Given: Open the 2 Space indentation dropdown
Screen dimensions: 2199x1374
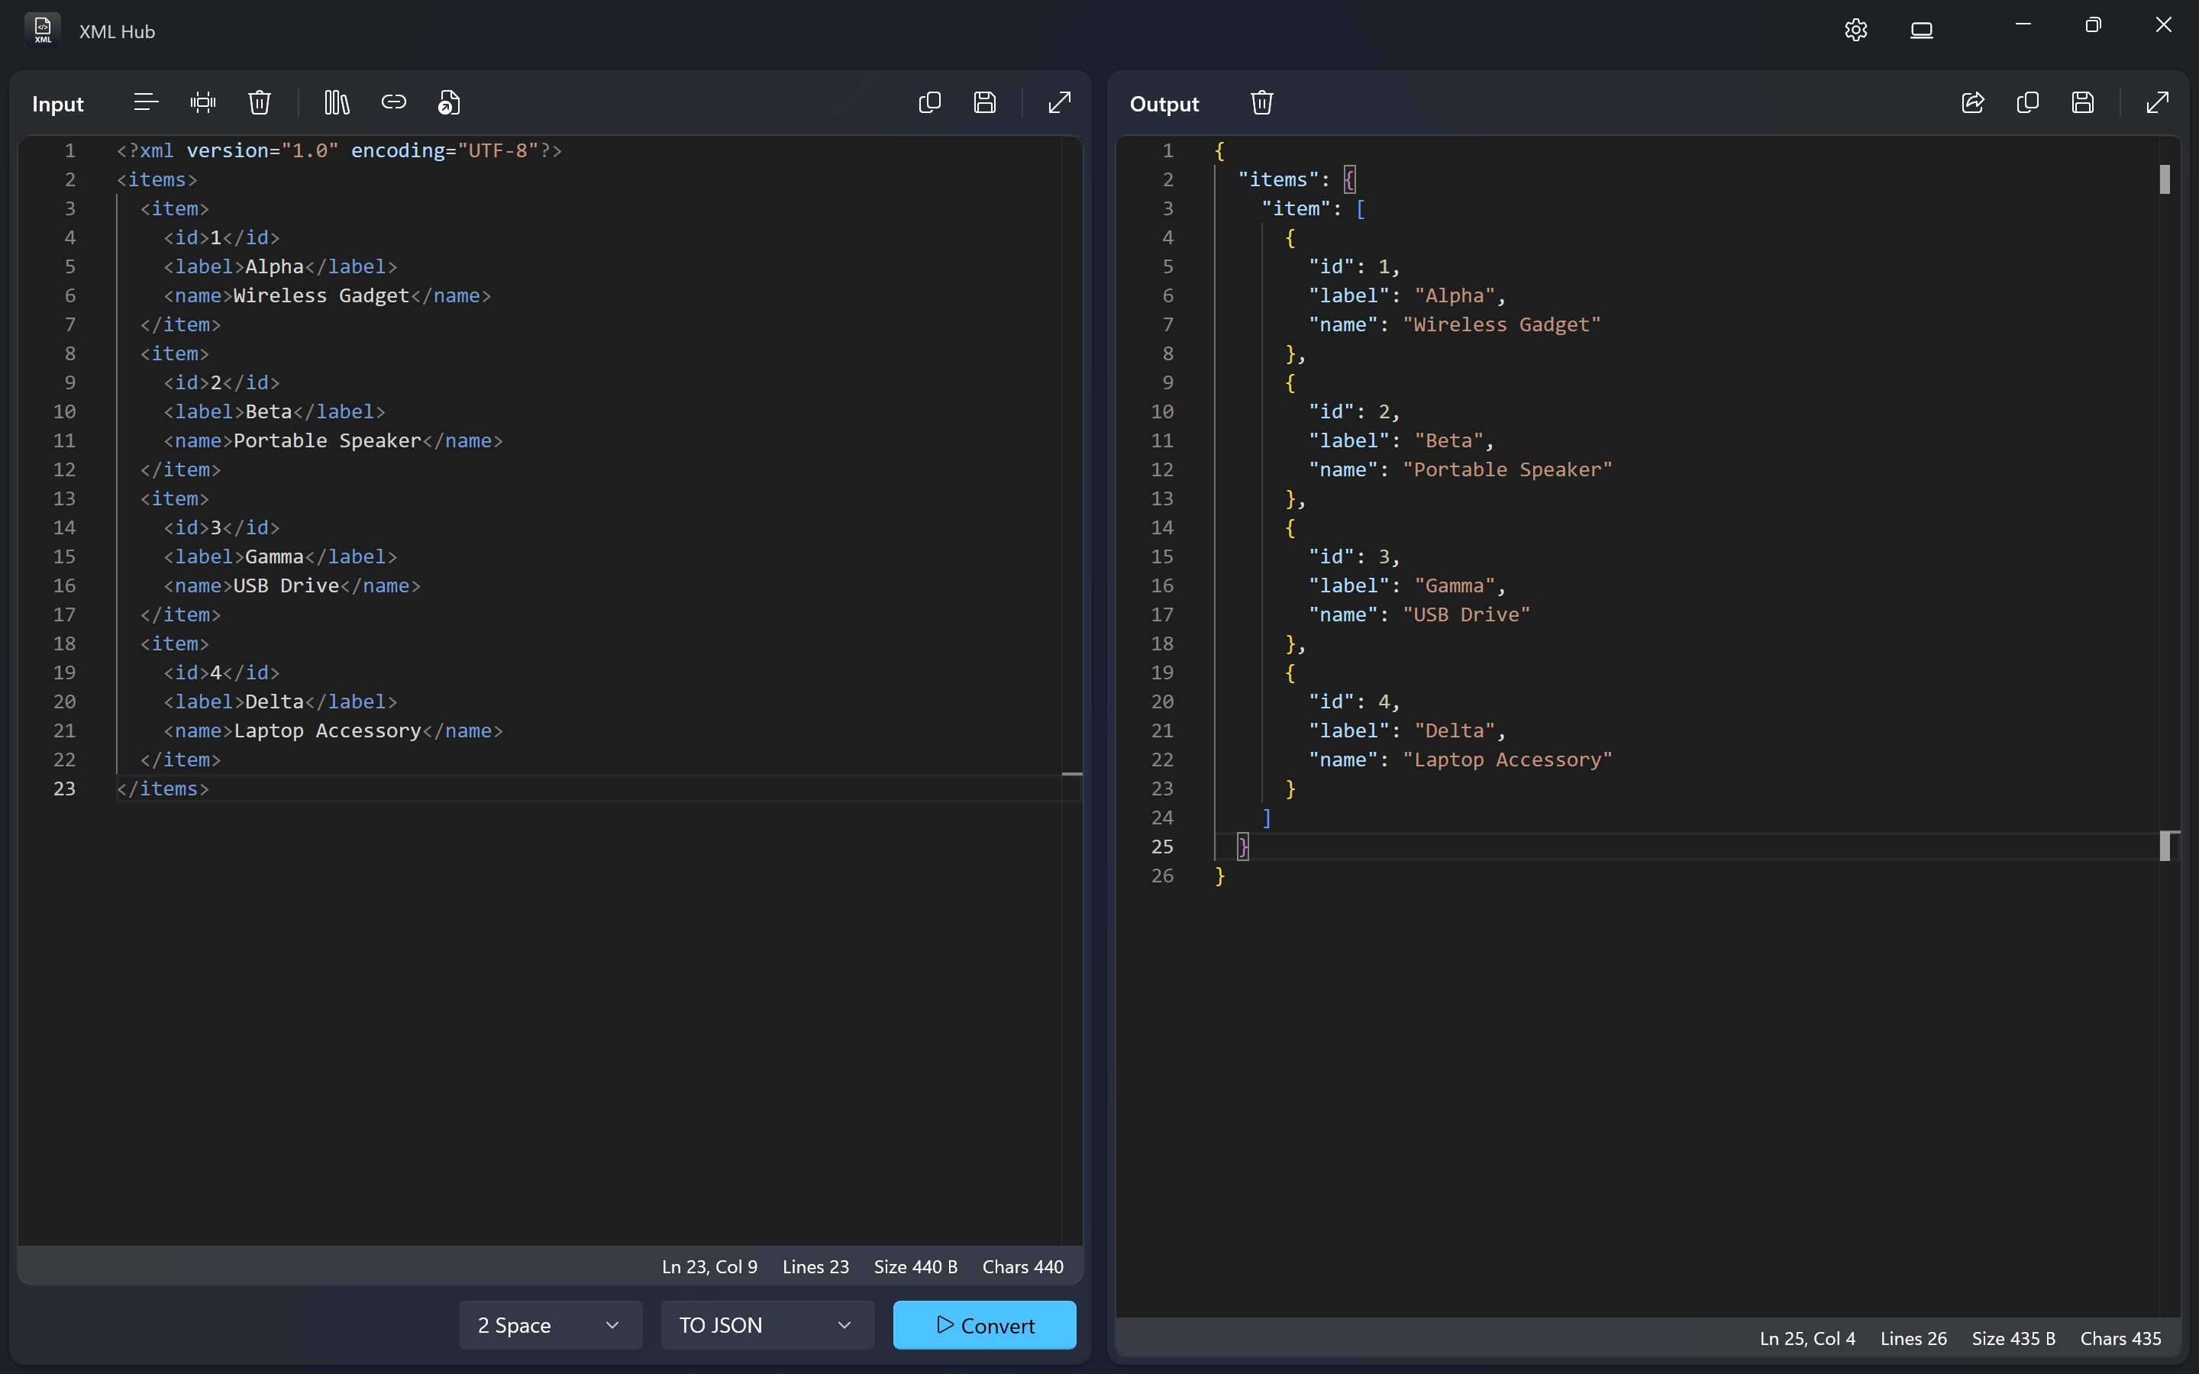Looking at the screenshot, I should pos(548,1325).
